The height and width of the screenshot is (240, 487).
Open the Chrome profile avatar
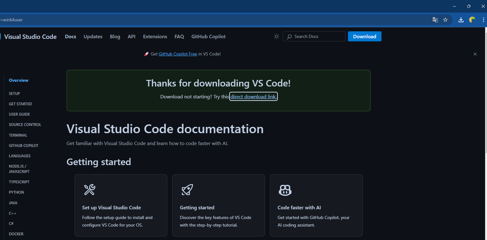coord(472,20)
